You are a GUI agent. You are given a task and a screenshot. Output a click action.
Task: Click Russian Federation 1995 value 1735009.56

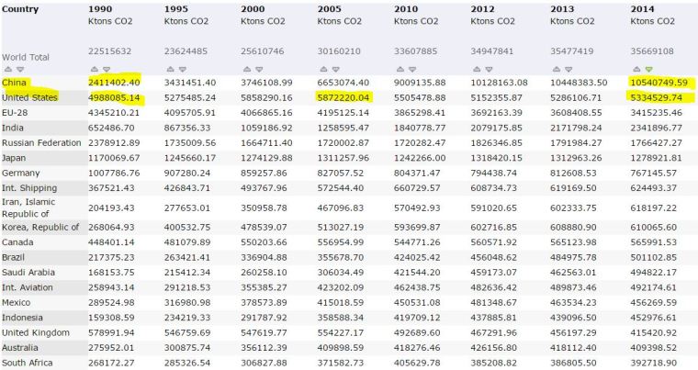point(190,143)
